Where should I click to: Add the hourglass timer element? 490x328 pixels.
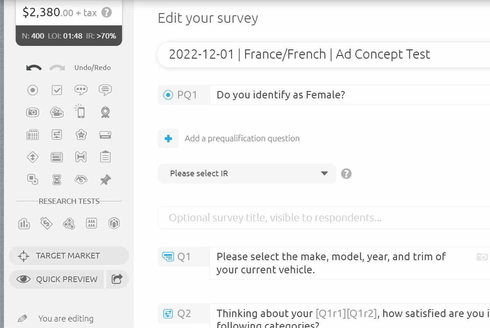click(57, 180)
